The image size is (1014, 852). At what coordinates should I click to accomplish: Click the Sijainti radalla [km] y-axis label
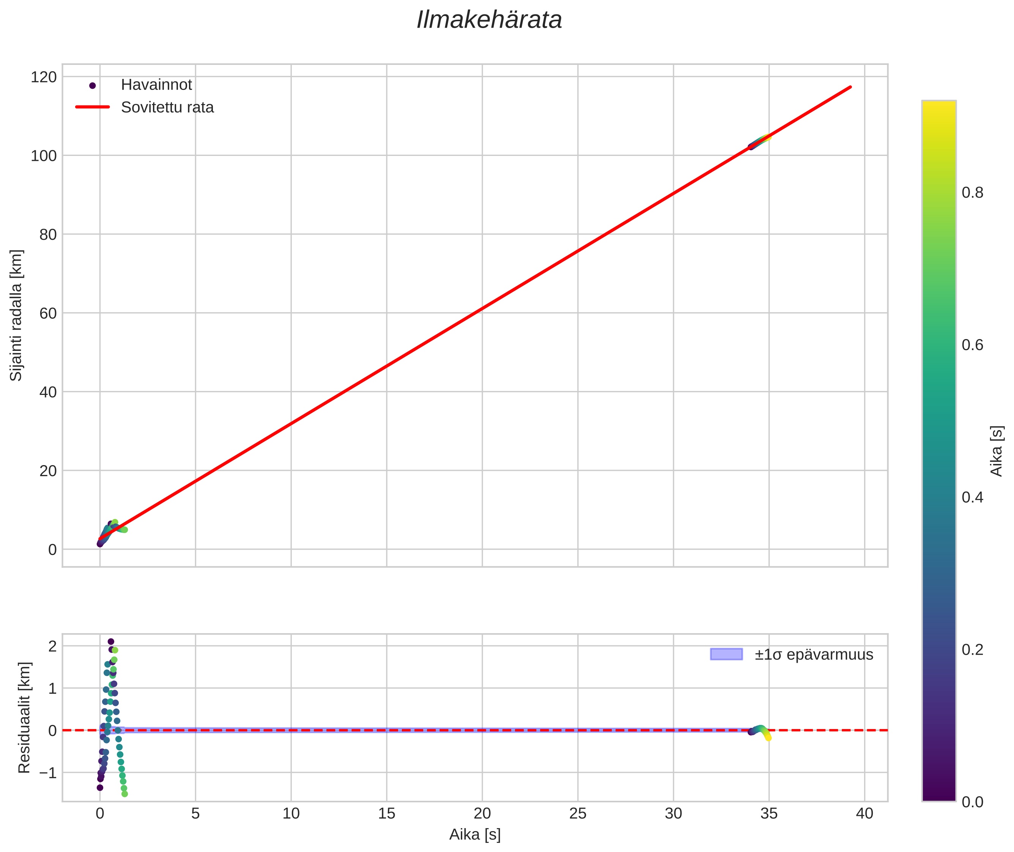[x=16, y=315]
